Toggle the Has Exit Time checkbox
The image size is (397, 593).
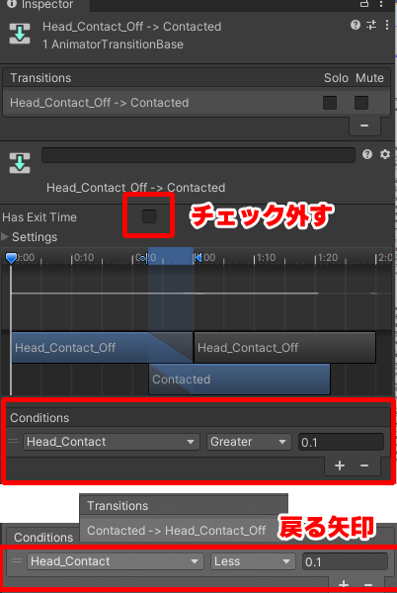point(149,216)
